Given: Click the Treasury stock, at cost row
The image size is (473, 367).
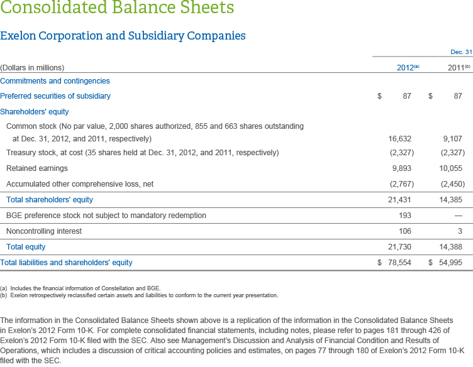Looking at the screenshot, I should tap(142, 153).
